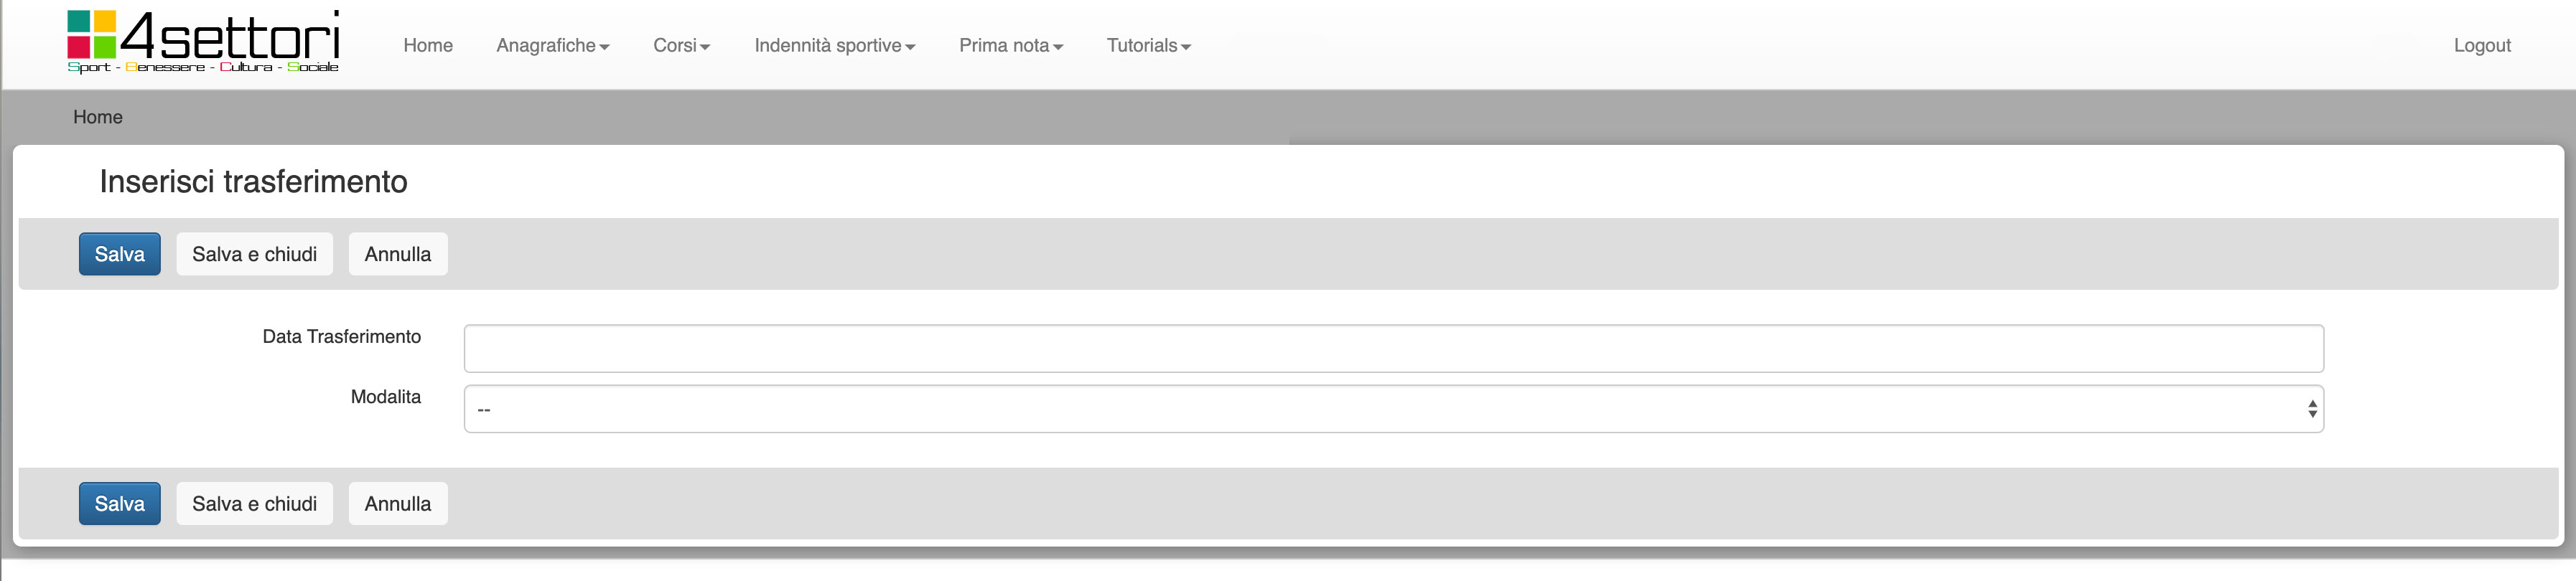
Task: Click the Inserisci trasferimento page heading
Action: [253, 181]
